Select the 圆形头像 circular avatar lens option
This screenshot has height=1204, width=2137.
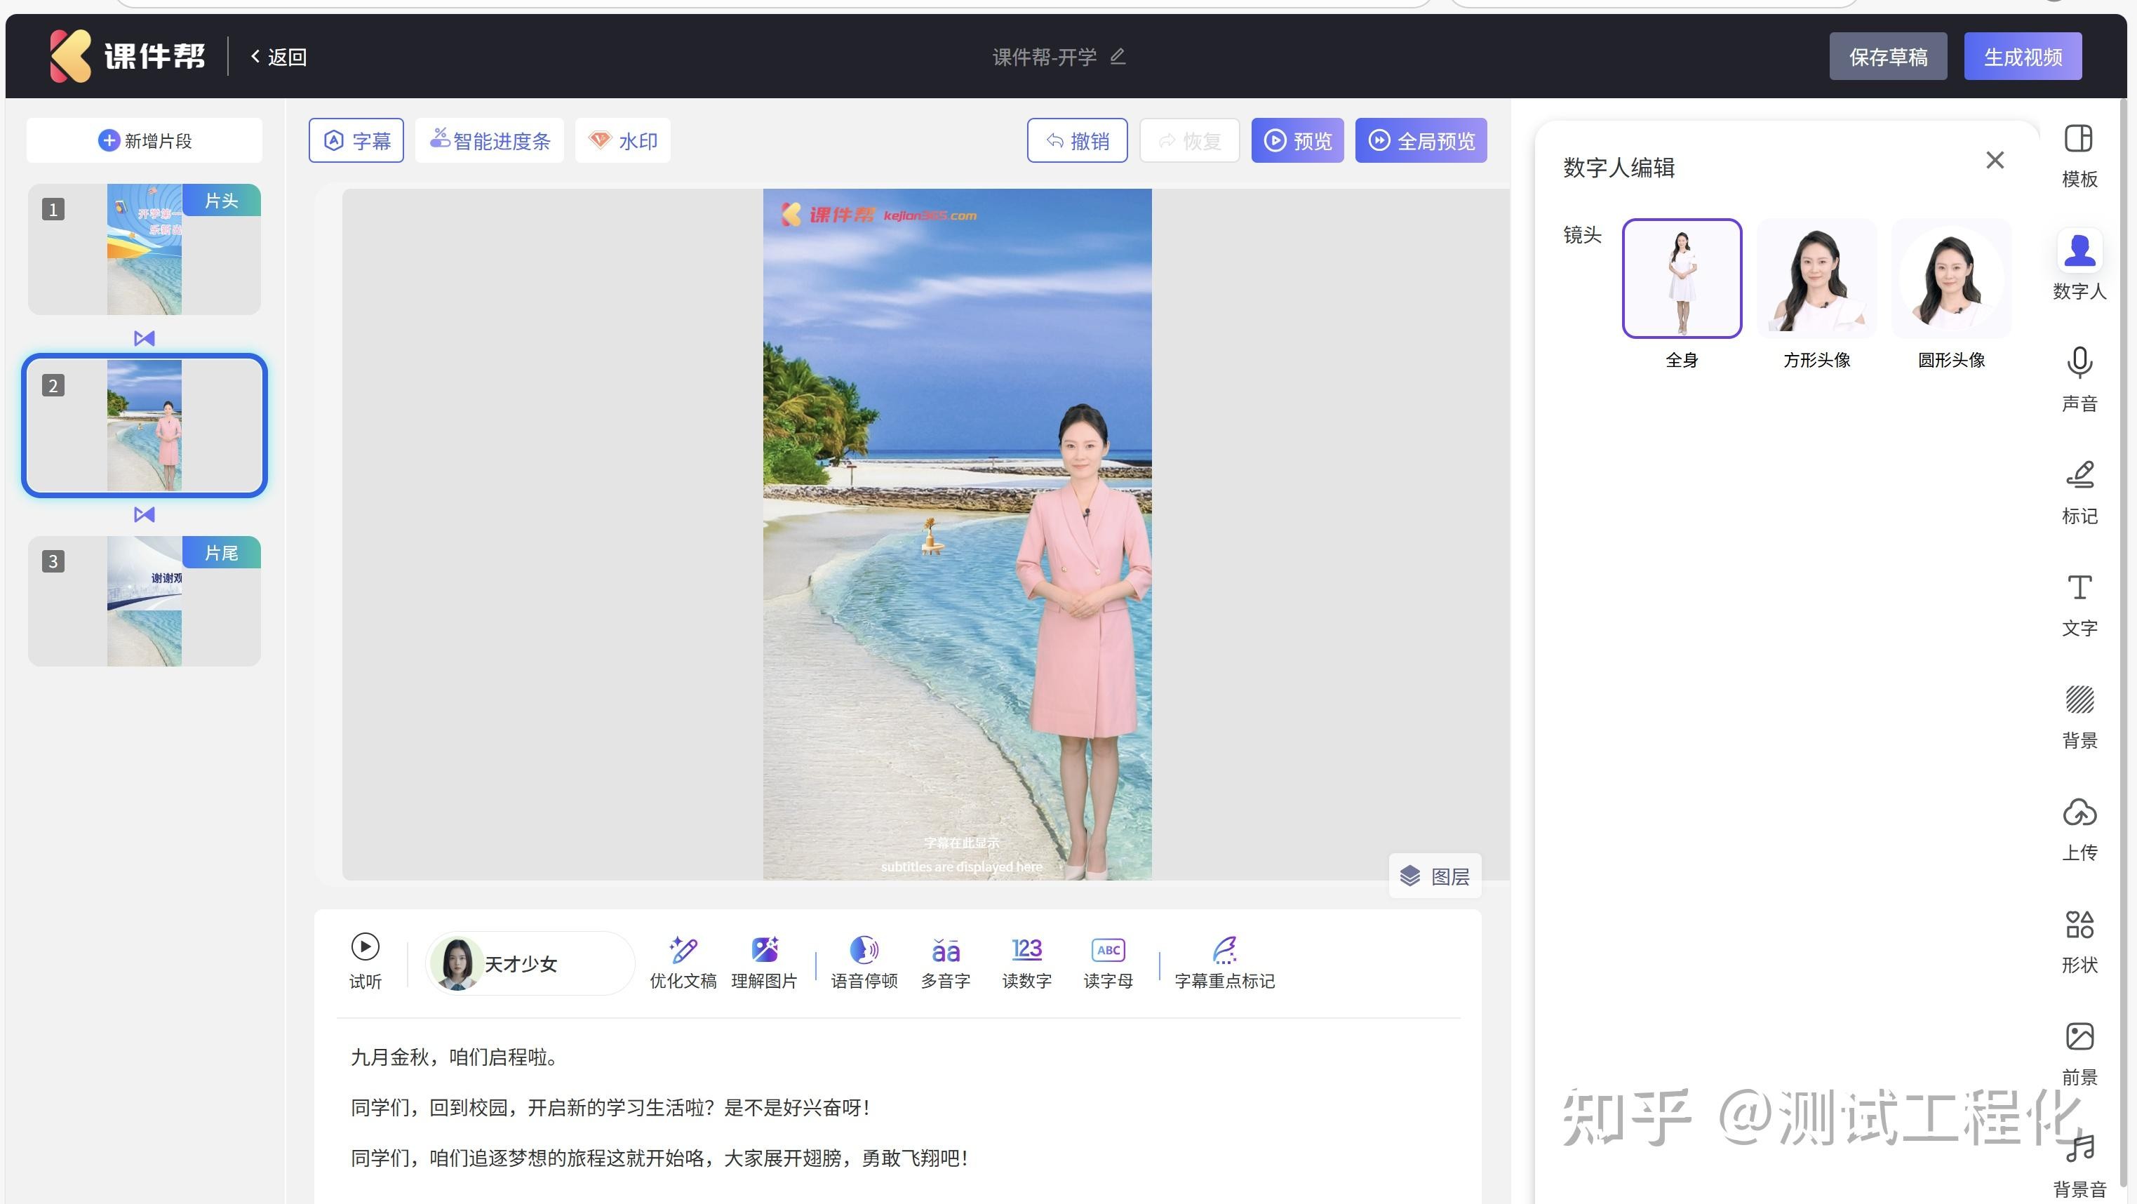(x=1950, y=278)
